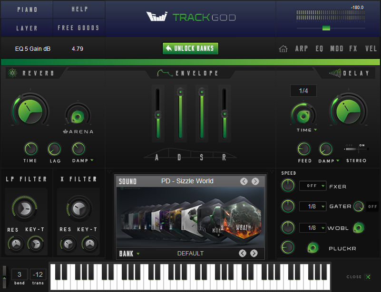Click the TrackGod logo
The width and height of the screenshot is (381, 292).
click(191, 17)
